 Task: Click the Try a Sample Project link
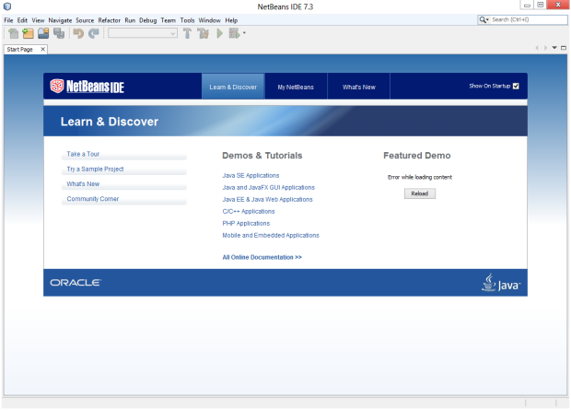click(x=95, y=170)
